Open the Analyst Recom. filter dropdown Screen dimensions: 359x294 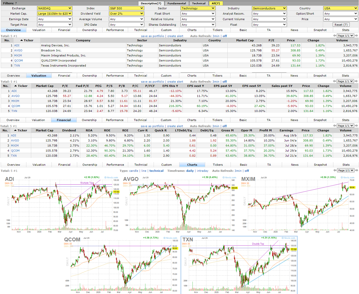coord(269,13)
